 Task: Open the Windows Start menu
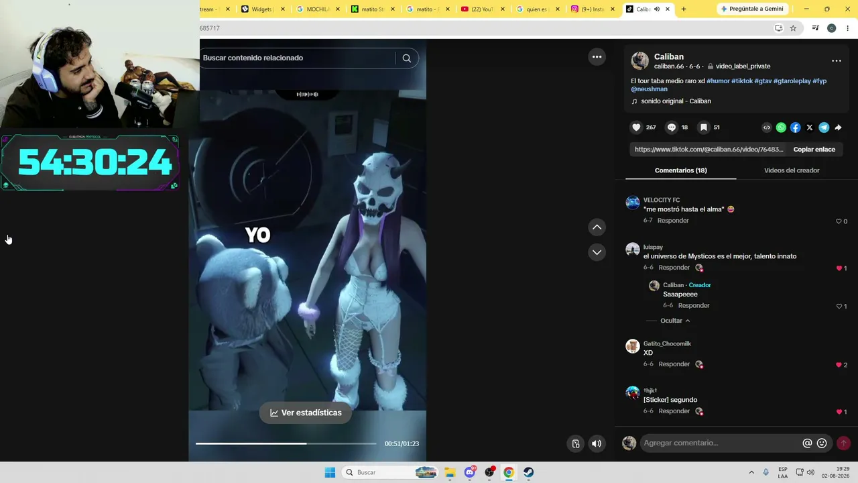click(330, 472)
